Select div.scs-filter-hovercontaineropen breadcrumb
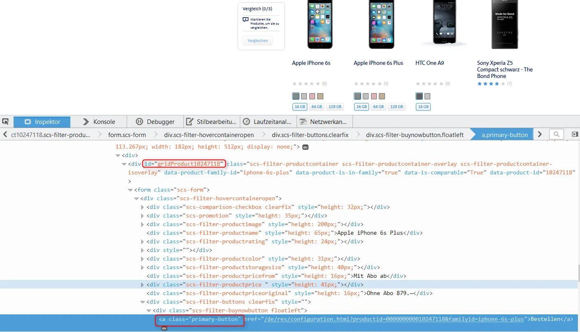Viewport: 580px width, 332px height. 209,135
